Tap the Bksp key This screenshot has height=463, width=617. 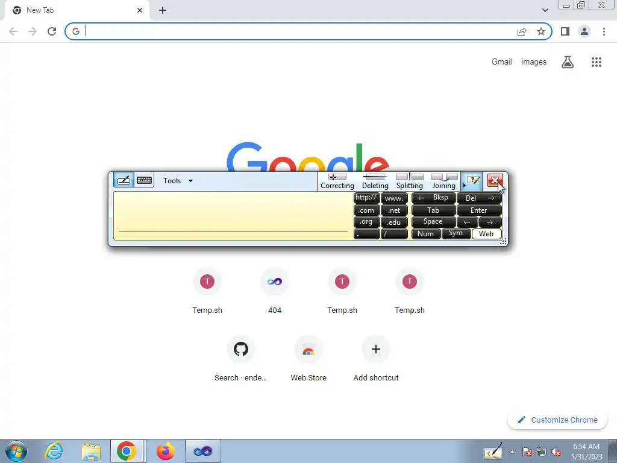433,198
